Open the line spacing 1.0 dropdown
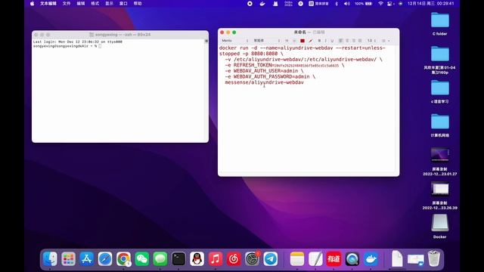Viewport: 484px width, 272px height. pos(371,41)
